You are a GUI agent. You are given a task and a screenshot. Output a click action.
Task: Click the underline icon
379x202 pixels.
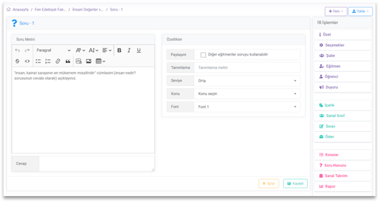(139, 50)
